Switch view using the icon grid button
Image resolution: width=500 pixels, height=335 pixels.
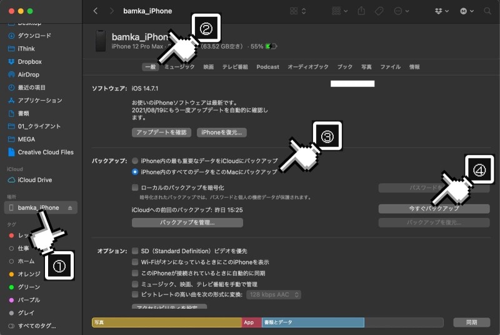tap(298, 11)
